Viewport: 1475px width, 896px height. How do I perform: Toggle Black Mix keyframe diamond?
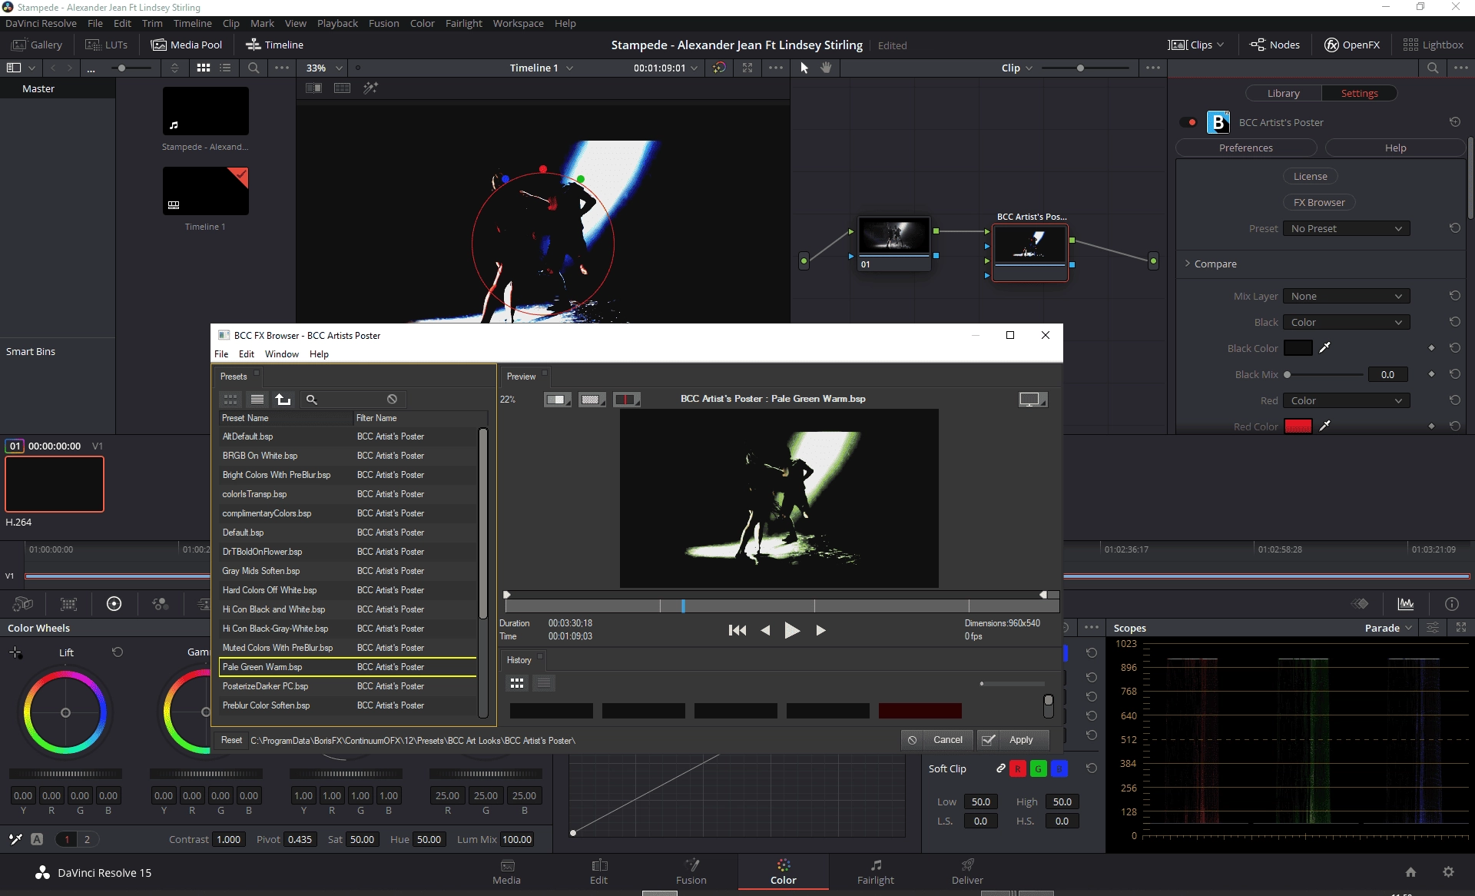(x=1431, y=374)
